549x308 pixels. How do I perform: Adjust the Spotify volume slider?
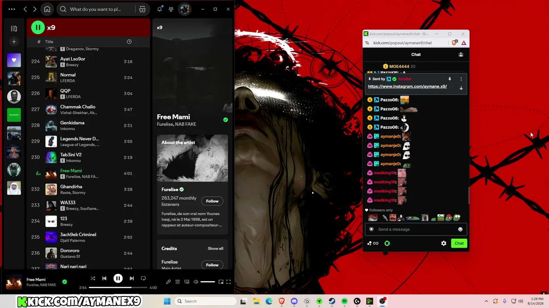[208, 282]
